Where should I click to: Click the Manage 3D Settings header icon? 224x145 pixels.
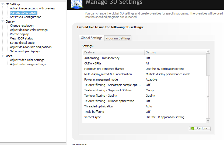click(x=77, y=4)
